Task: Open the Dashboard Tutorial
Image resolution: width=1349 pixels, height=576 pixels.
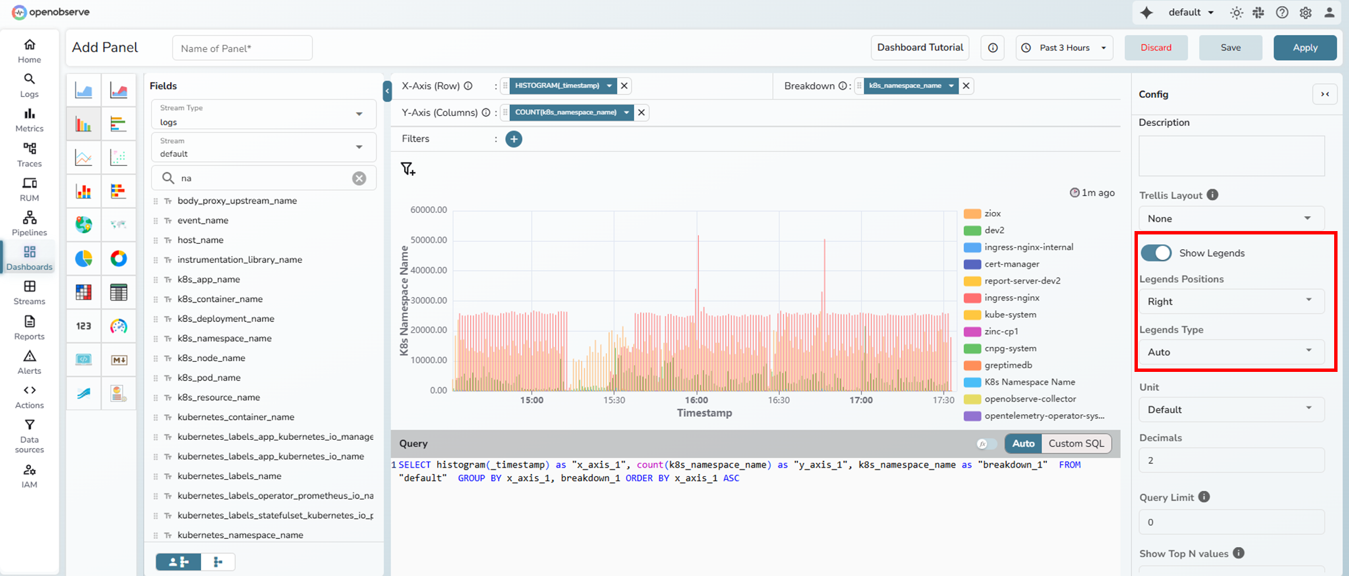Action: pyautogui.click(x=920, y=48)
